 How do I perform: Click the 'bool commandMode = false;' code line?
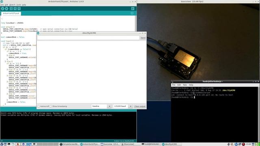pos(13,37)
